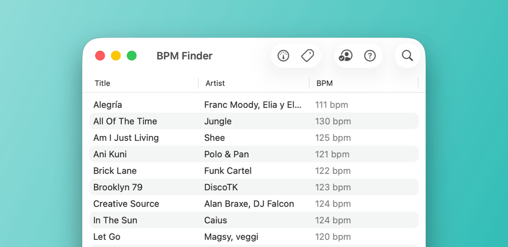Click the person with checkmark icon

coord(345,56)
